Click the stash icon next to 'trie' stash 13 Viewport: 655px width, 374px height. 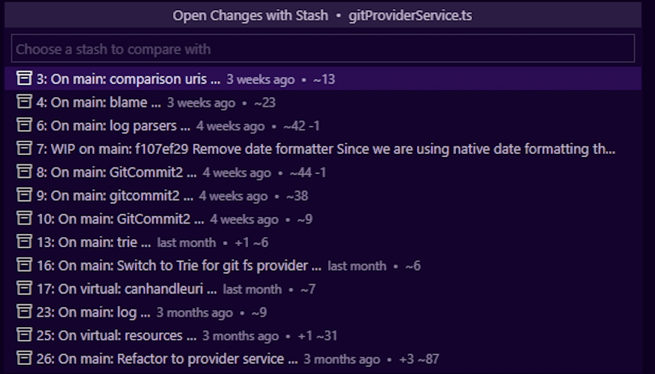[x=24, y=242]
